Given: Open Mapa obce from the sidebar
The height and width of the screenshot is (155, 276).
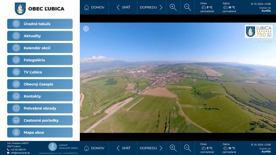Looking at the screenshot, I should coord(40,132).
